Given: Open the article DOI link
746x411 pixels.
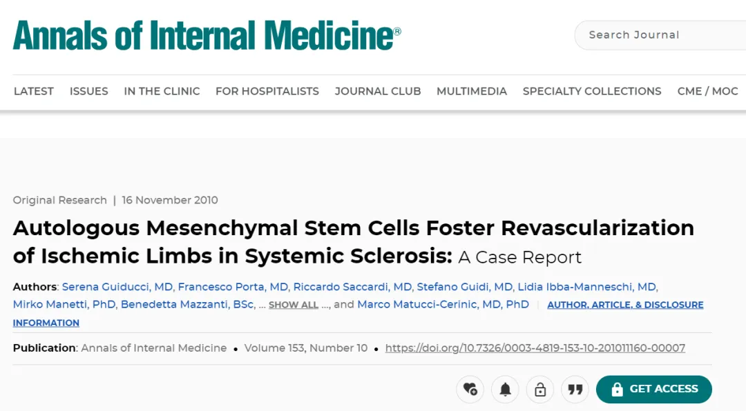Looking at the screenshot, I should [x=535, y=348].
